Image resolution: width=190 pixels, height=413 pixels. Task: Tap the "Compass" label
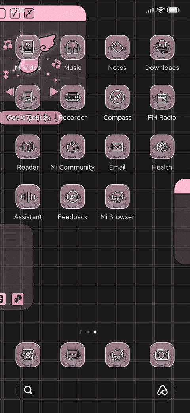tap(117, 118)
